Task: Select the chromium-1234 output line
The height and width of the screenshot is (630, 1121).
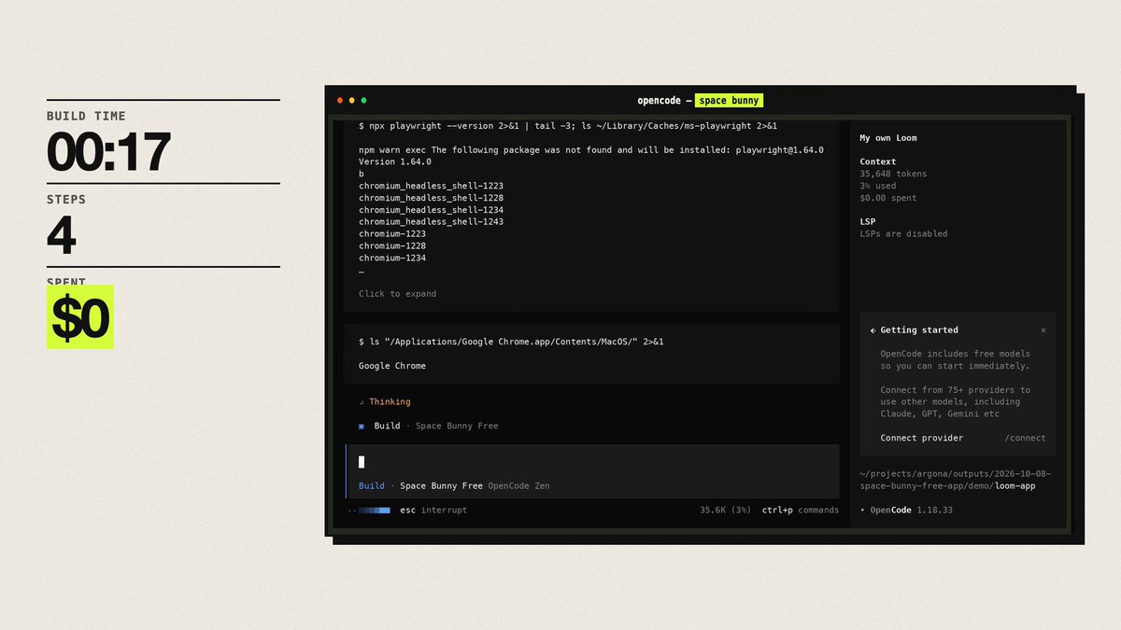Action: [392, 259]
